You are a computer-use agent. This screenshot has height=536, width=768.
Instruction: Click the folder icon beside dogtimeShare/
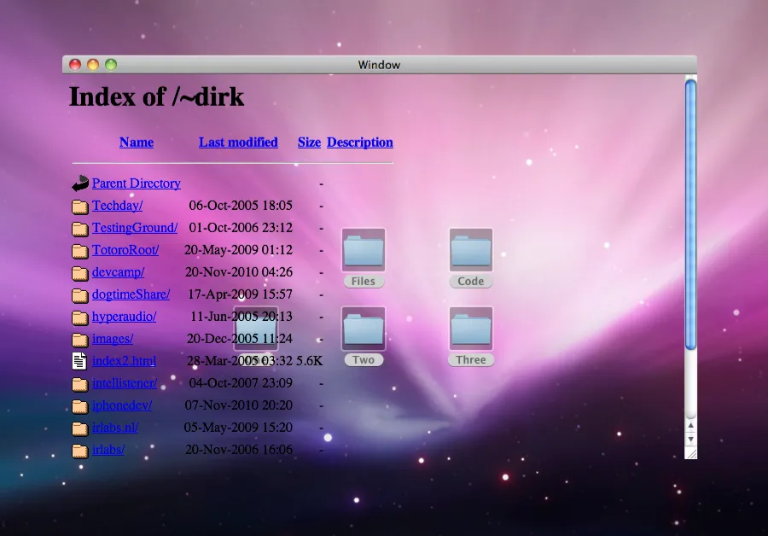[80, 295]
